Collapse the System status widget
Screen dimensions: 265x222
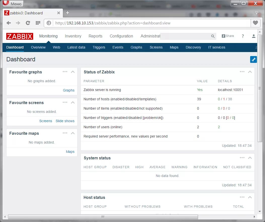pos(250,158)
